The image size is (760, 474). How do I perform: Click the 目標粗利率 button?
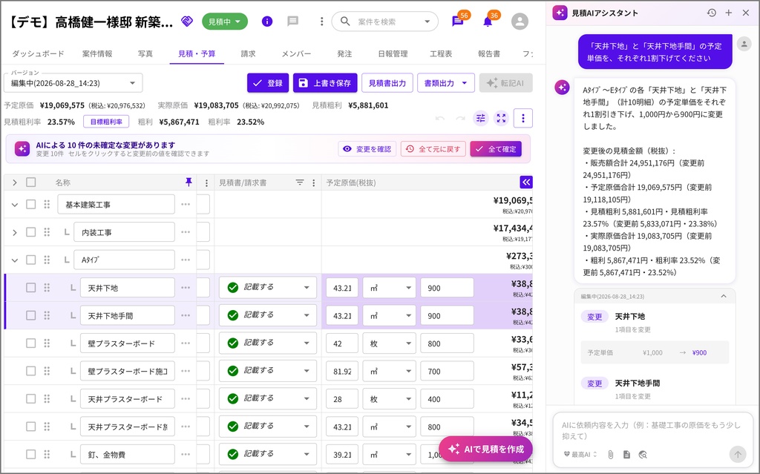click(106, 122)
